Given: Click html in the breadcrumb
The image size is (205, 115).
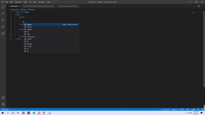Looking at the screenshot, I should (x=25, y=10).
